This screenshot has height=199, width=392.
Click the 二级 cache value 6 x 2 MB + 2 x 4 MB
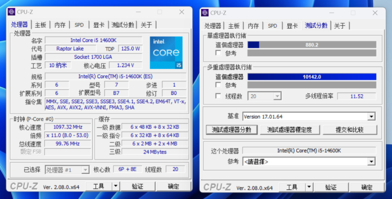click(x=155, y=144)
